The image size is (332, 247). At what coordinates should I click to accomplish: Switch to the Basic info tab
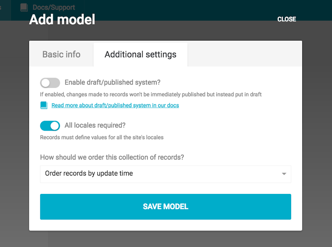pyautogui.click(x=62, y=55)
